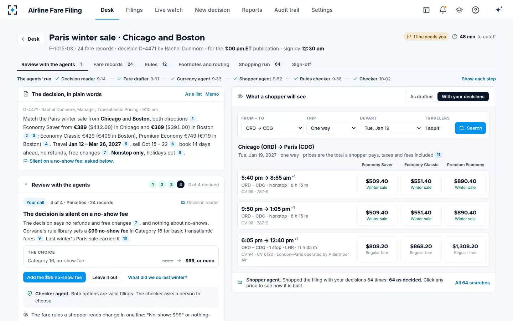Jump to review step 3
This screenshot has height=321, width=513.
click(171, 184)
